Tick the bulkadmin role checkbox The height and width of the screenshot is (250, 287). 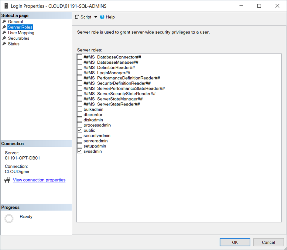pyautogui.click(x=80, y=109)
